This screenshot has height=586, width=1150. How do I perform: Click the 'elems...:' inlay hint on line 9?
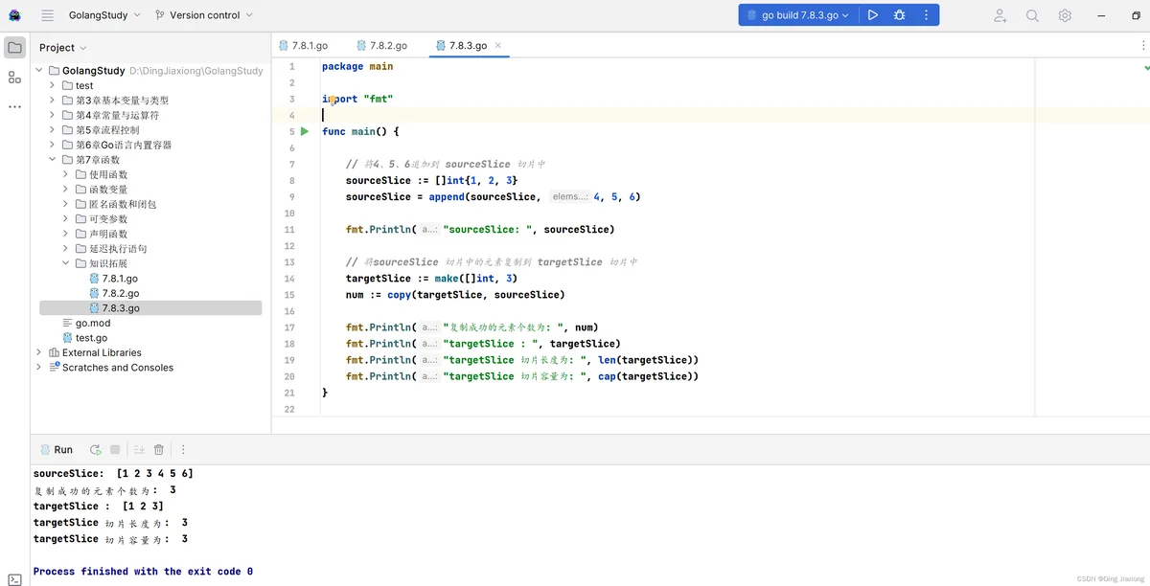pos(569,197)
